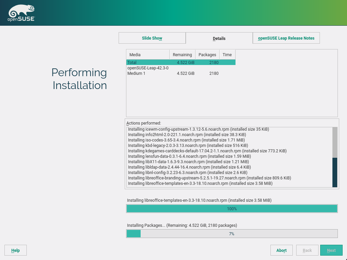Click the Next button

tap(331, 251)
